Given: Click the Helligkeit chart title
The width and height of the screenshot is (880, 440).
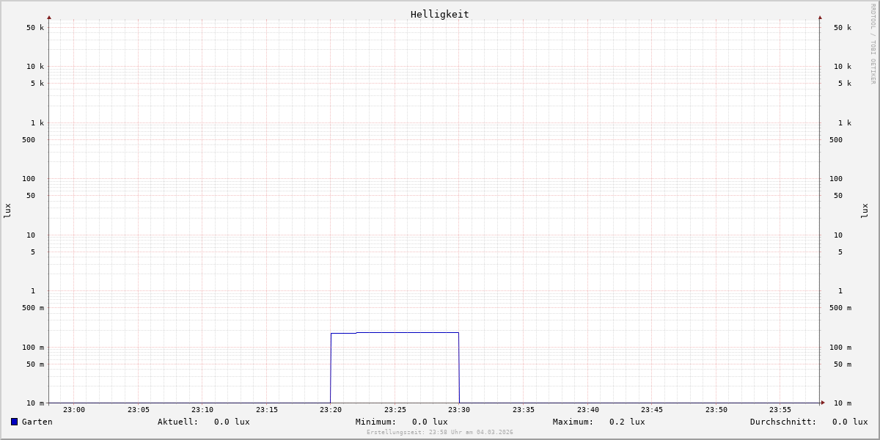Looking at the screenshot, I should pyautogui.click(x=440, y=14).
